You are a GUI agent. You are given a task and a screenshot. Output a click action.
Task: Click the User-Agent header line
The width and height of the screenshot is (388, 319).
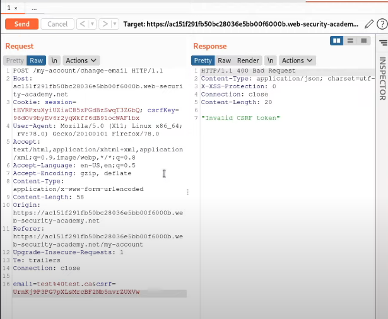coord(98,130)
